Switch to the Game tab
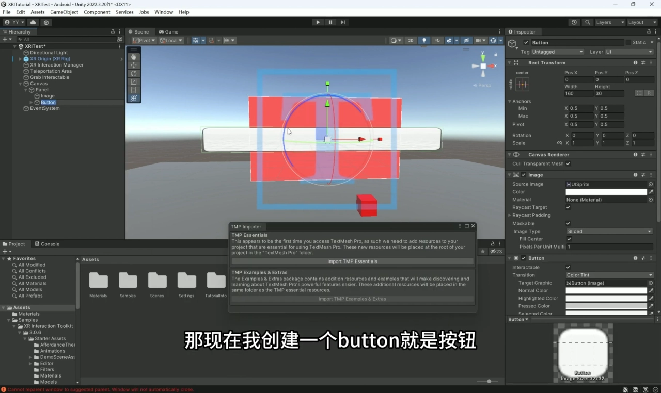This screenshot has width=661, height=393. [168, 31]
